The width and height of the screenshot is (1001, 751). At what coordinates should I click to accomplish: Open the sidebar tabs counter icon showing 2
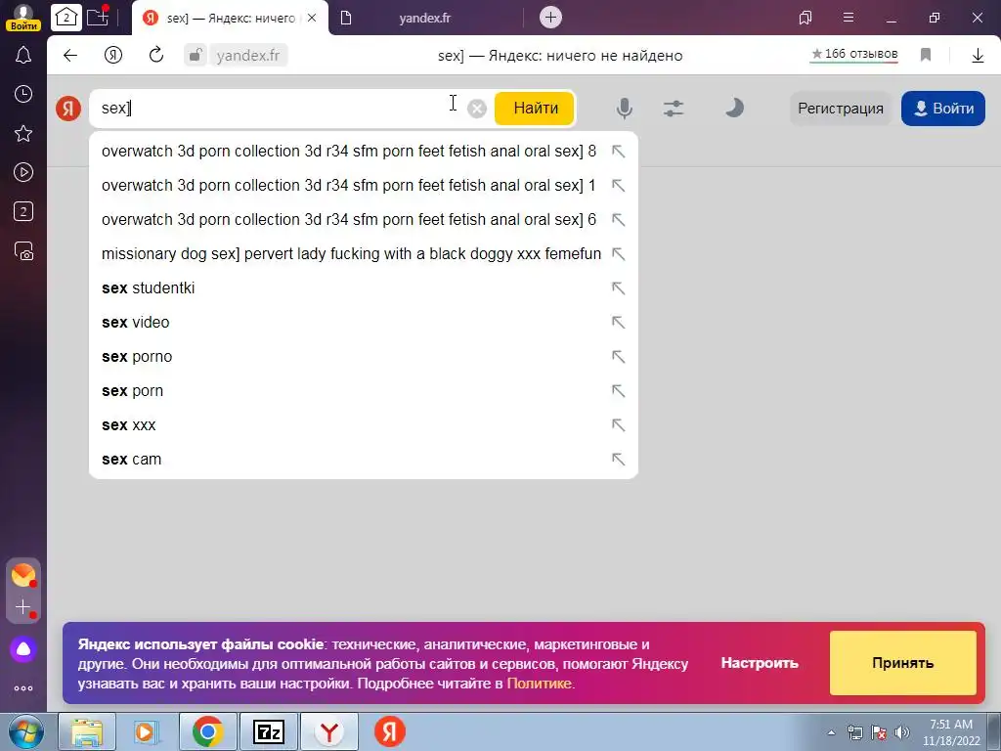pos(23,211)
